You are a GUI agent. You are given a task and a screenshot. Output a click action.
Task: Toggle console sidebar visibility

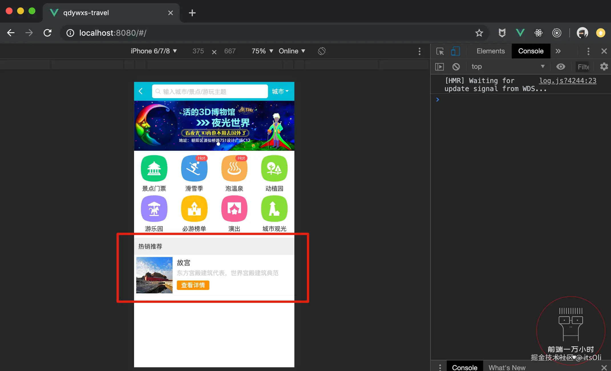tap(440, 67)
